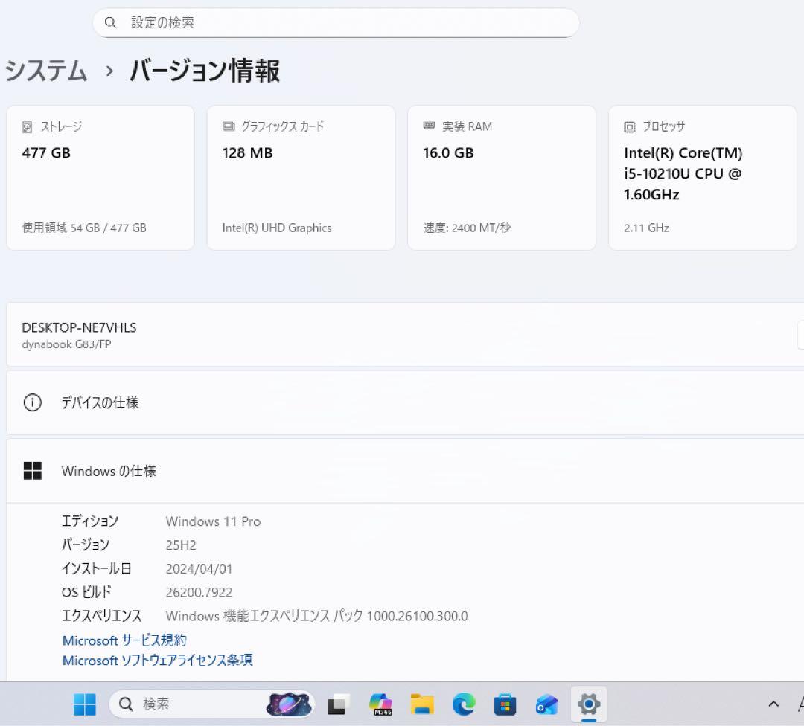Open the Windows Start menu
This screenshot has height=726, width=804.
tap(85, 704)
